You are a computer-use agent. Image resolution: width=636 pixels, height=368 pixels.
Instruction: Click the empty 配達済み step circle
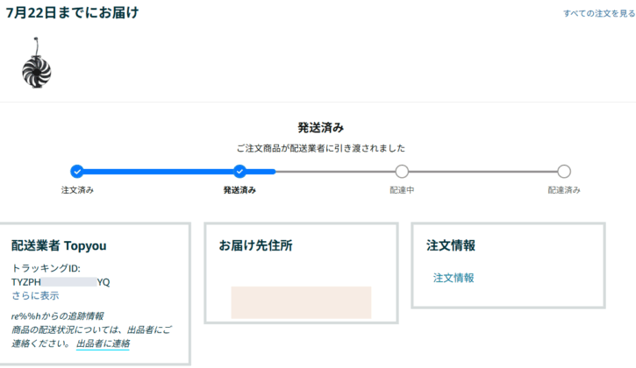coord(564,172)
